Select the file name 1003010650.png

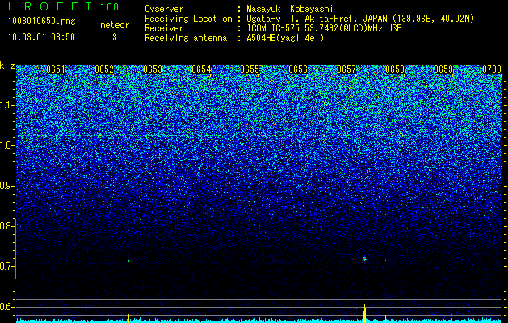(x=41, y=21)
